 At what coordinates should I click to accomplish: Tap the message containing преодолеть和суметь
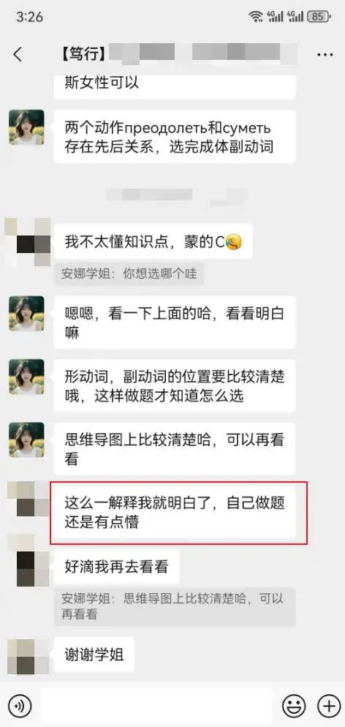coord(175,137)
